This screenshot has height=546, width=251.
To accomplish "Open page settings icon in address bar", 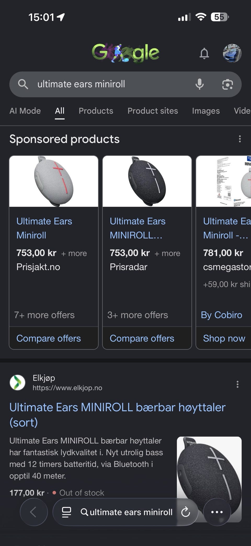I will pos(66,512).
